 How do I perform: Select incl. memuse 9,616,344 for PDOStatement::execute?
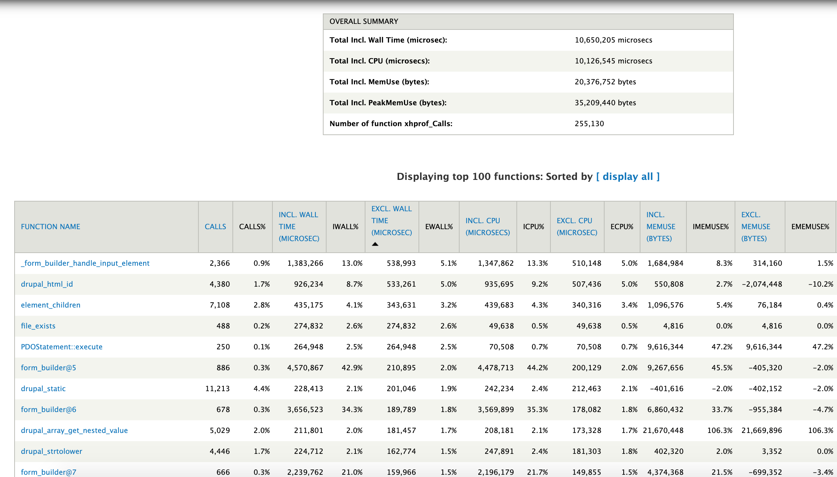(665, 347)
